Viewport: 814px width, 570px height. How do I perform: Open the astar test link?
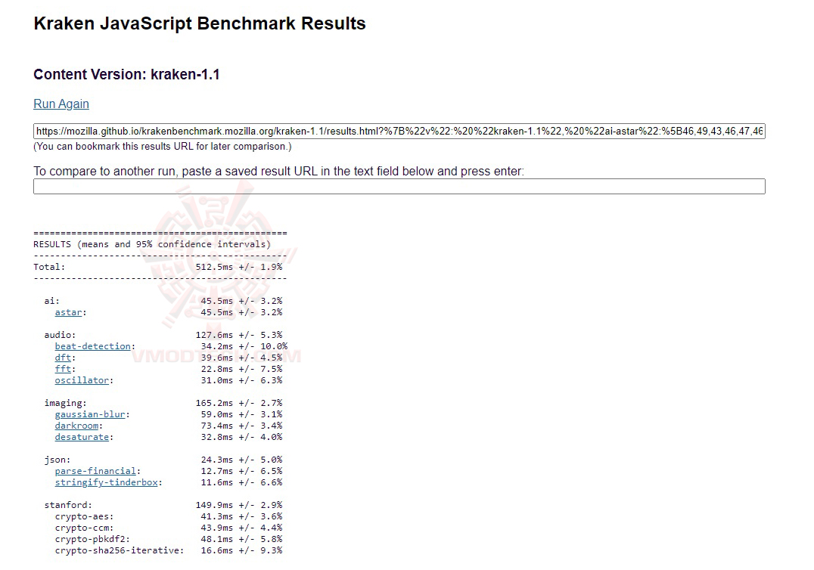pos(68,312)
